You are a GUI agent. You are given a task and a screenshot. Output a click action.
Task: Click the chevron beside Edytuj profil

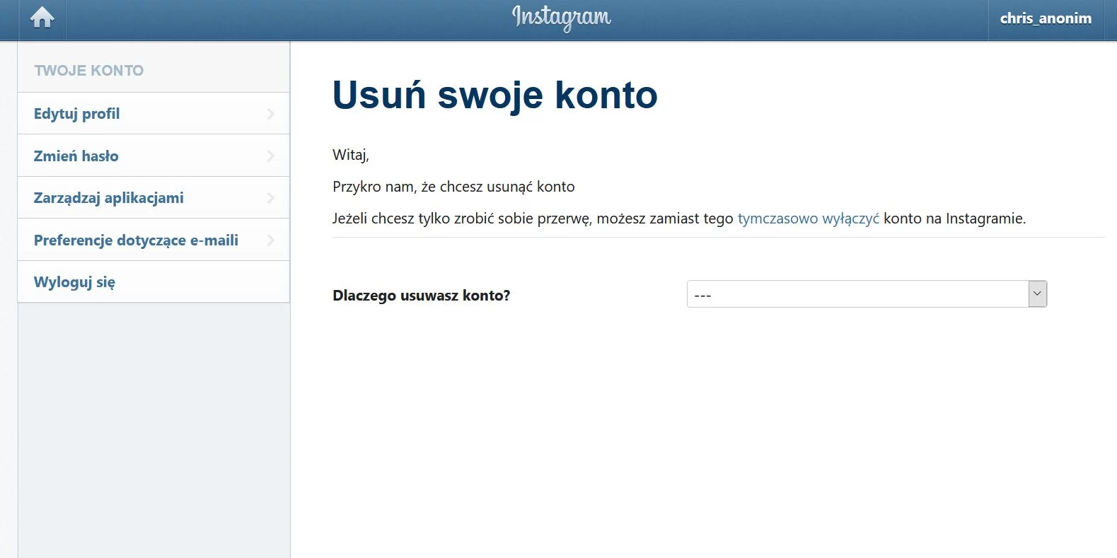pyautogui.click(x=270, y=114)
